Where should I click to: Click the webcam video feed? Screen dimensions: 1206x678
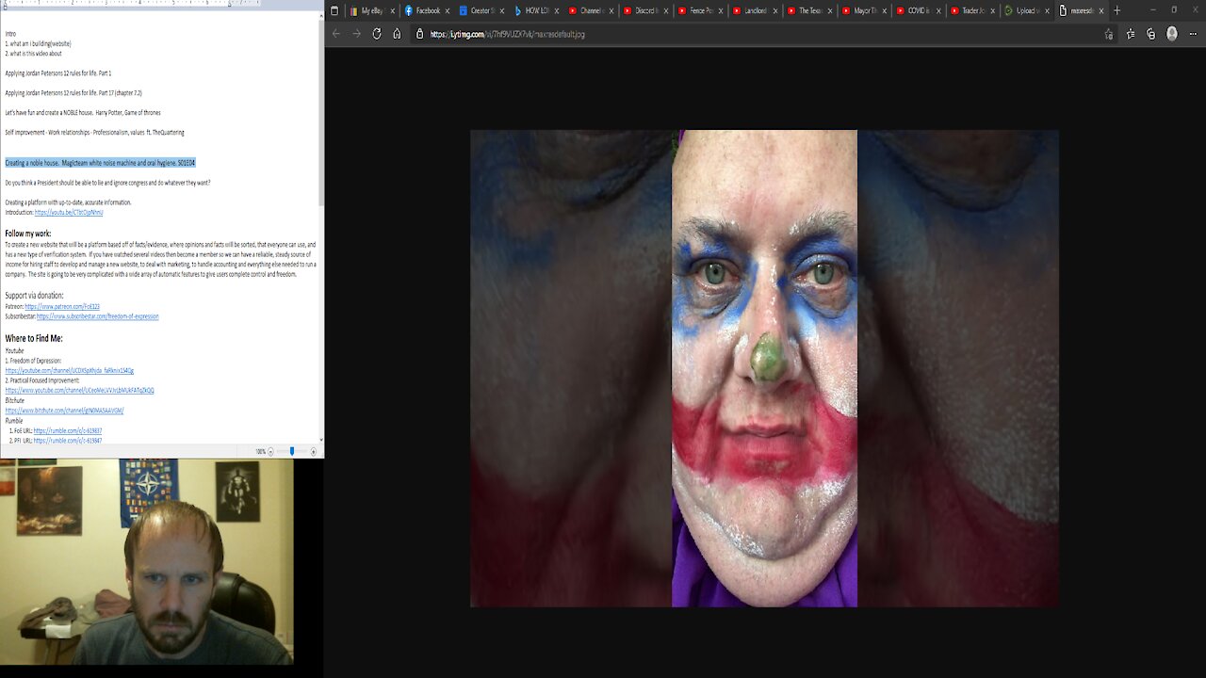pos(147,562)
